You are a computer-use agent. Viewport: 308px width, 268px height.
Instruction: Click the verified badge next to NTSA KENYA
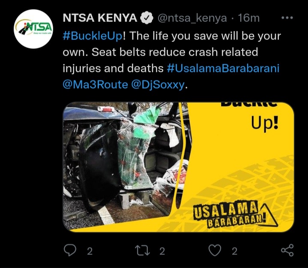147,18
